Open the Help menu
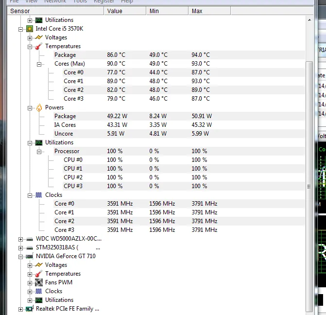This screenshot has width=326, height=315. coord(127,1)
